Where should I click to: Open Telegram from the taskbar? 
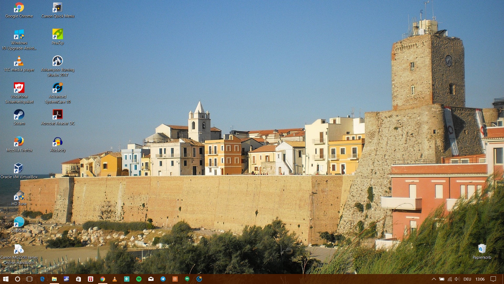click(163, 279)
